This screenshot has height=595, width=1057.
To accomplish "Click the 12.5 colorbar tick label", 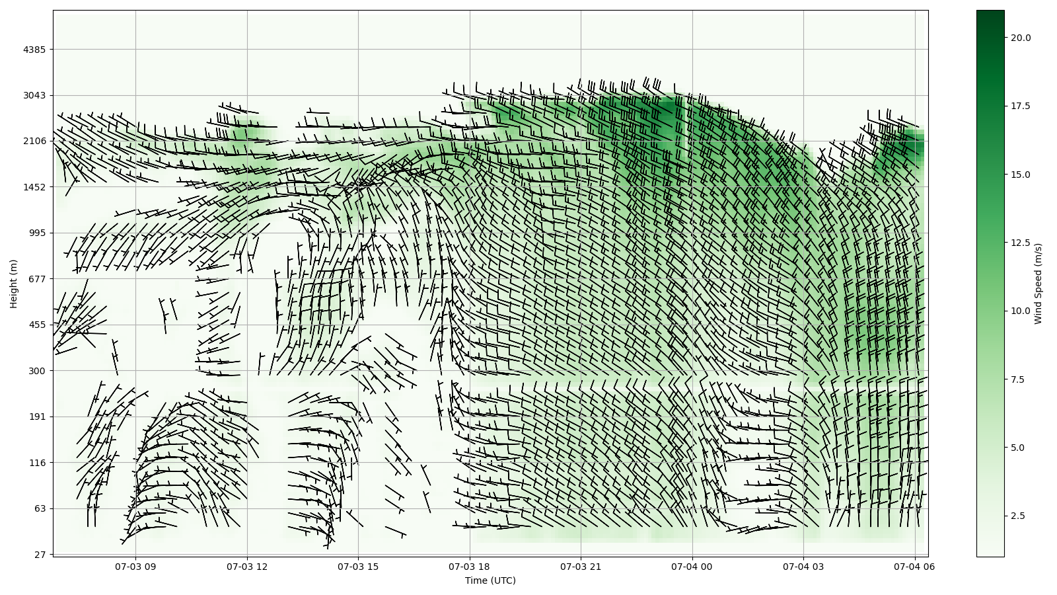I will [x=1020, y=243].
